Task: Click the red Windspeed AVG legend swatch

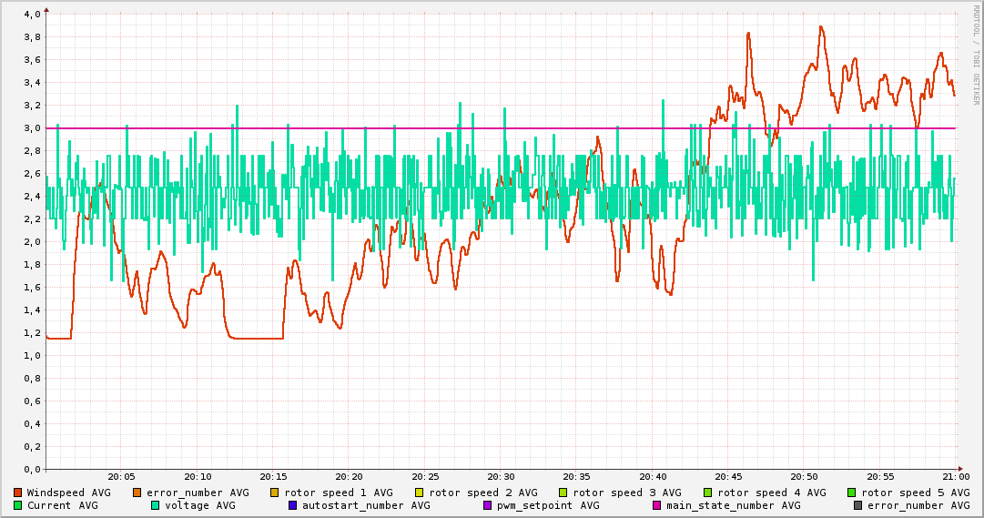Action: 18,493
